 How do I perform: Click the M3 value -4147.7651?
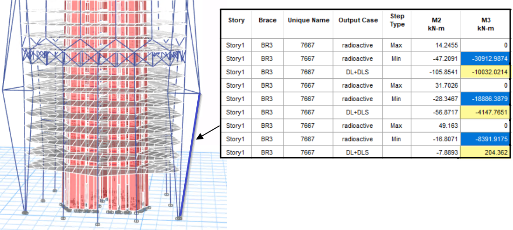click(x=485, y=112)
